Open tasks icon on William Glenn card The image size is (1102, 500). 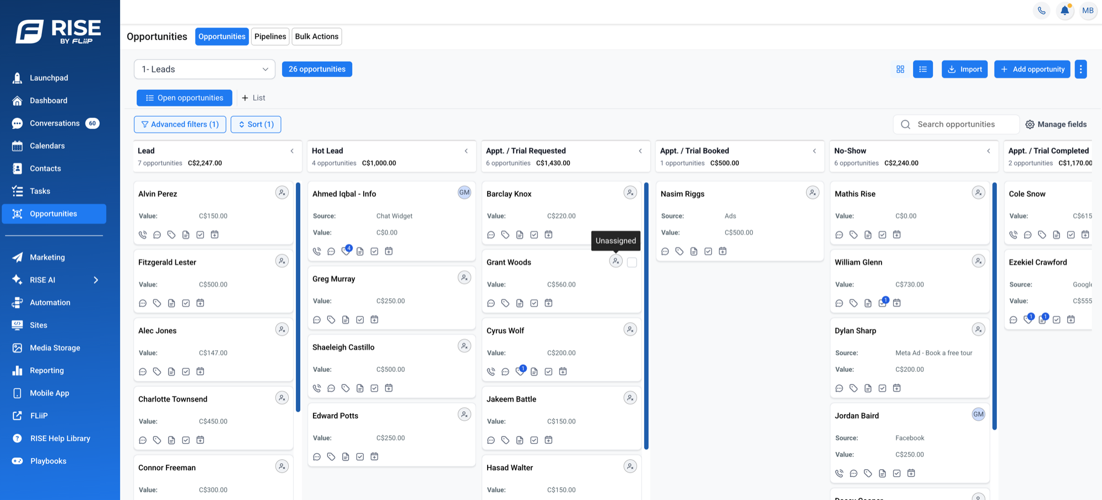coord(882,303)
